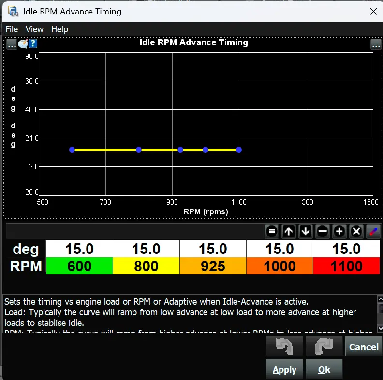Click the multiply X icon in table toolbar
383x380 pixels.
point(356,231)
